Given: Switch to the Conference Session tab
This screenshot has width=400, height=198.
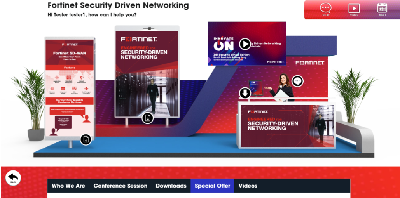Looking at the screenshot, I should (x=121, y=186).
